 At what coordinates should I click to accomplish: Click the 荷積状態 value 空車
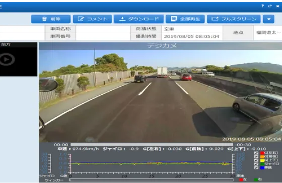169,29
